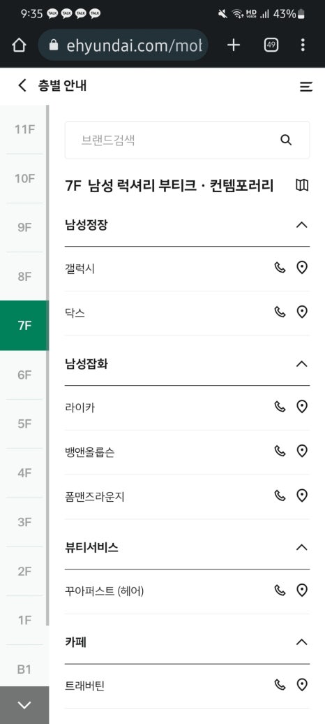The image size is (325, 724).
Task: Call the 라이카 store via phone icon
Action: pyautogui.click(x=280, y=406)
